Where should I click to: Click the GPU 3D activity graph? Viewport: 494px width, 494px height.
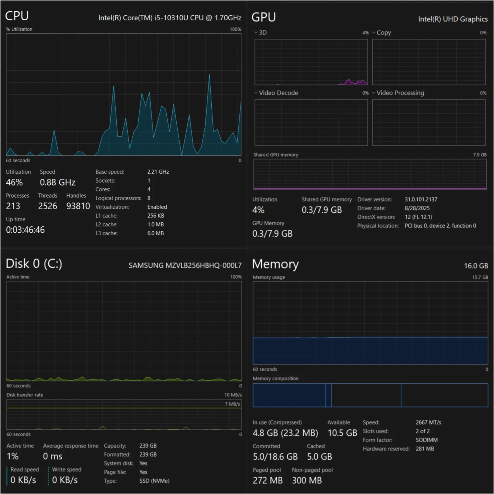311,62
